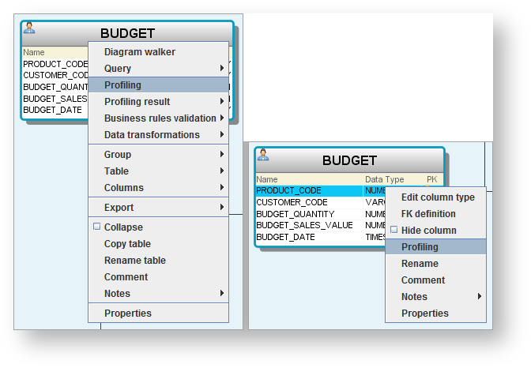Toggle the Hide column checkbox
This screenshot has height=368, width=531.
point(394,230)
